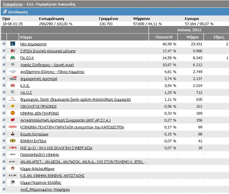Expand the Δημοκρατική Αριστερά row details
The image size is (229, 194).
tap(4, 78)
